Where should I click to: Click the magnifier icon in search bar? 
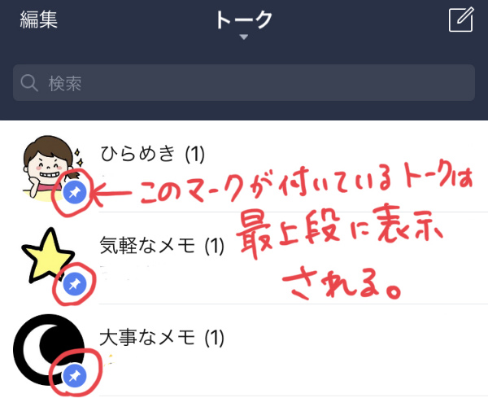tap(29, 83)
